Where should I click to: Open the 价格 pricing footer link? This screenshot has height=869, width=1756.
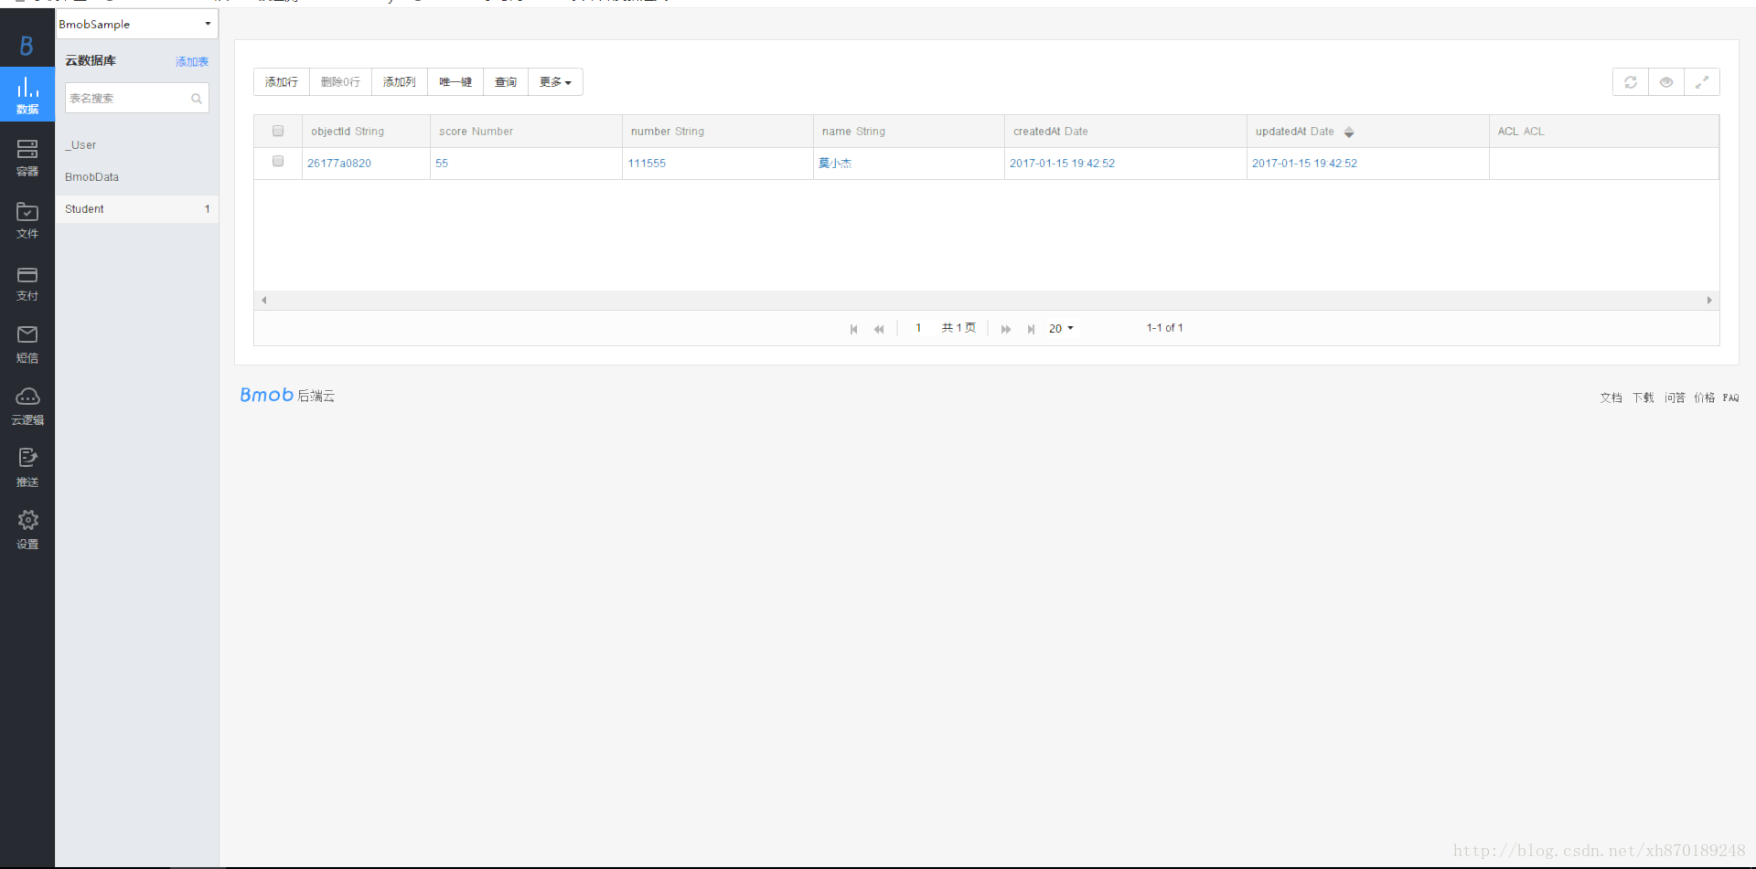click(1705, 397)
